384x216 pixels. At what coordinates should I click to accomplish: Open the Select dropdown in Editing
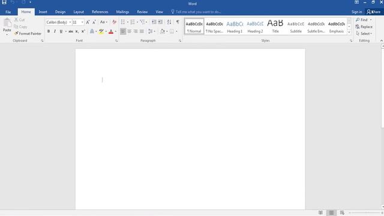pyautogui.click(x=364, y=34)
